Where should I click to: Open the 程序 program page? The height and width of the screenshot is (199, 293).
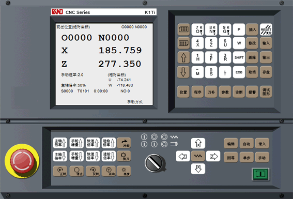(197, 92)
